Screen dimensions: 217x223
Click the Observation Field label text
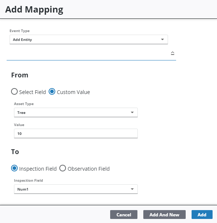point(89,169)
